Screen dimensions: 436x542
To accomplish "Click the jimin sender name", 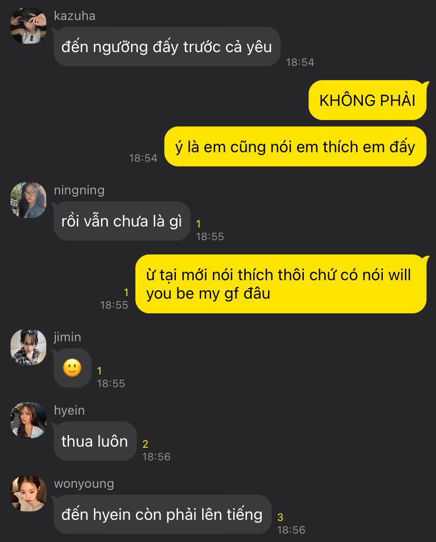I will (67, 337).
